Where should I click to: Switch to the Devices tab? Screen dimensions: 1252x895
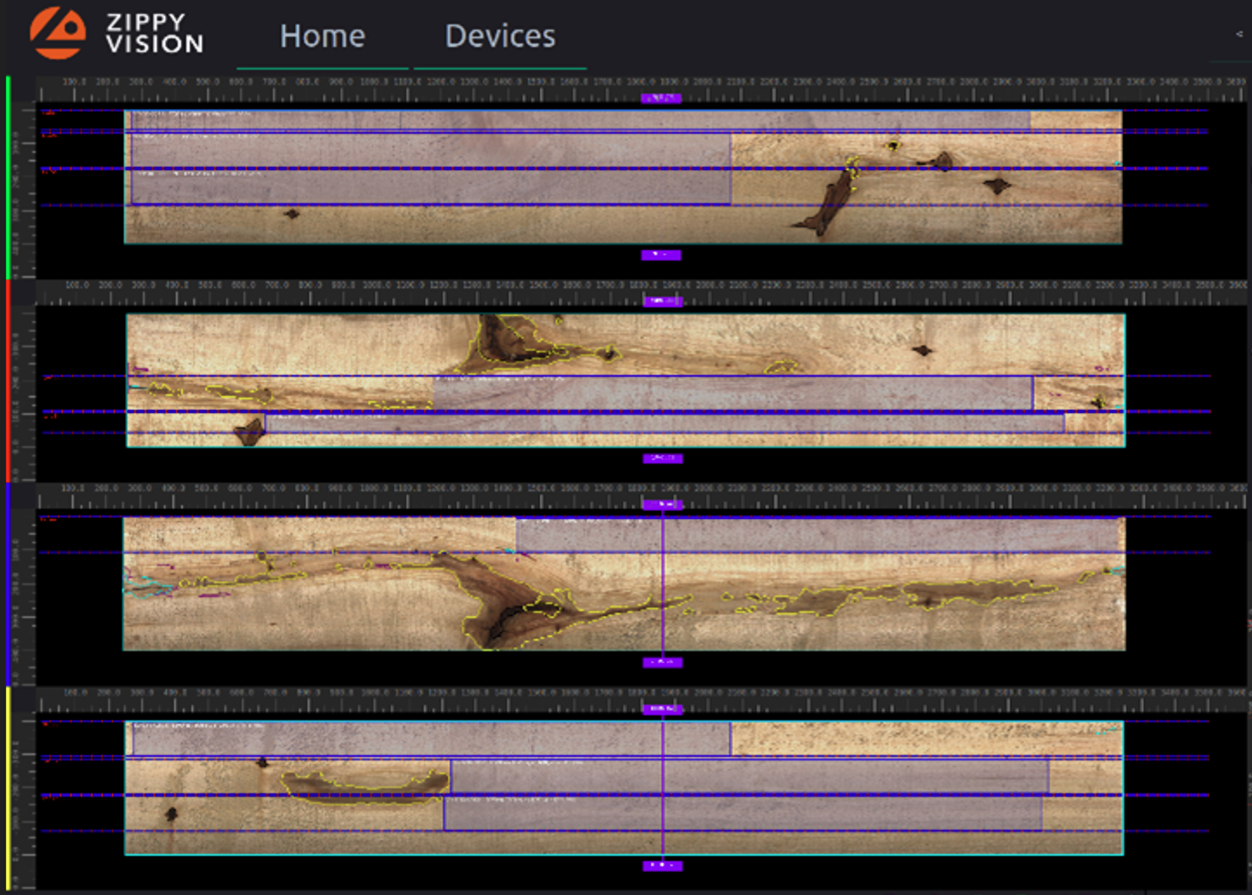[500, 36]
